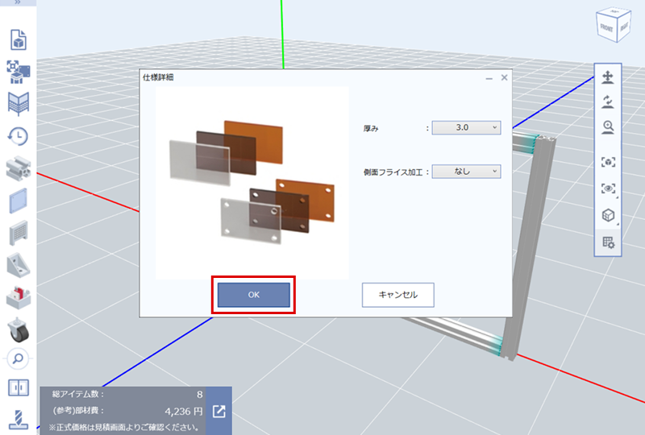Open the grid settings gear icon

coord(608,242)
